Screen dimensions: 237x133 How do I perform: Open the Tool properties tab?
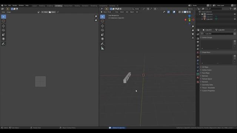coord(198,34)
